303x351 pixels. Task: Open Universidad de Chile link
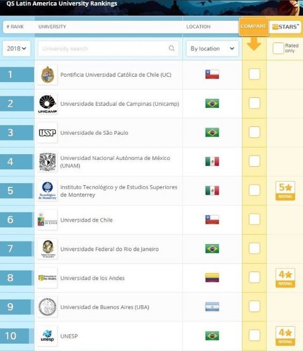86,220
